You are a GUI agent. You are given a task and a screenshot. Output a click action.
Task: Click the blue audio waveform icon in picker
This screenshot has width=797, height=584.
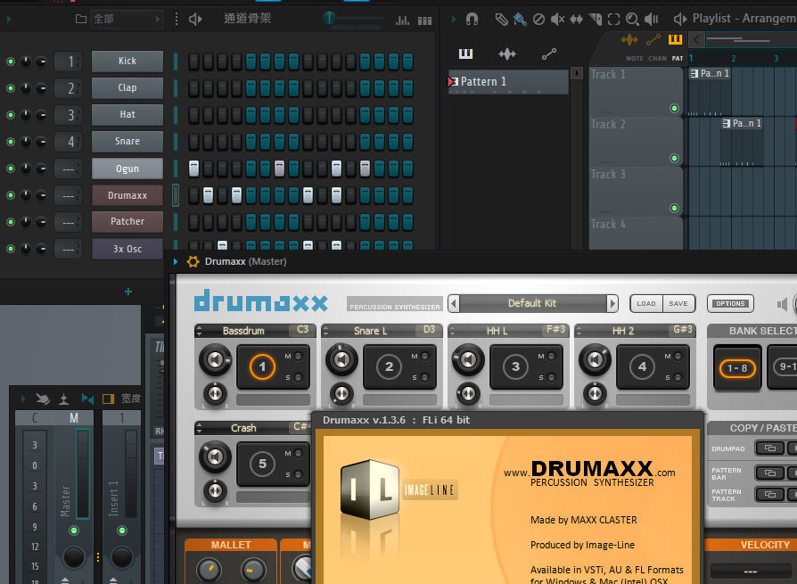506,53
